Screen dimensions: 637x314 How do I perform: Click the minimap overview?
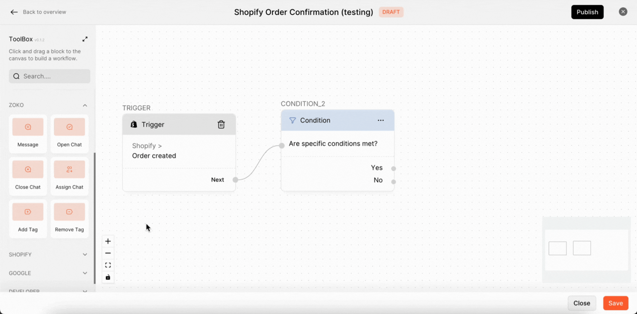[x=586, y=250]
